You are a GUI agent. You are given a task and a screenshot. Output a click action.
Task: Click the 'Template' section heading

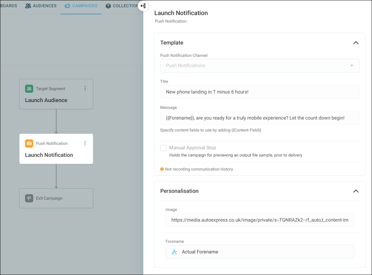click(172, 43)
